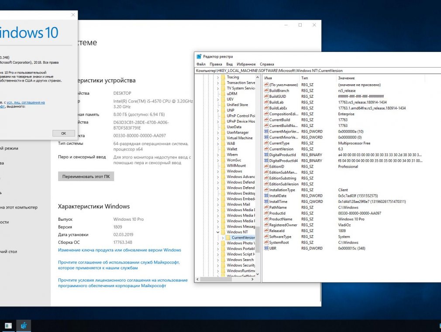This screenshot has width=441, height=332.
Task: Open the Избранное menu in Registry Editor
Action: [246, 64]
